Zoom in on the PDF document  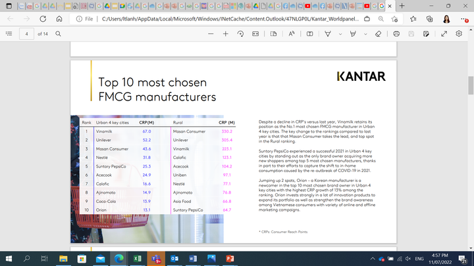coord(225,33)
